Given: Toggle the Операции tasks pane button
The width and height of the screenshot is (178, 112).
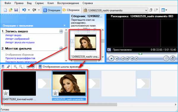Looking at the screenshot, I should (52, 10).
